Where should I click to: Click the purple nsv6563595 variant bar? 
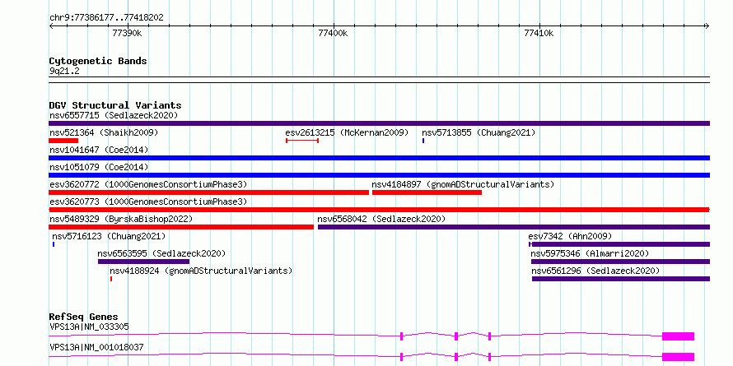[x=143, y=262]
